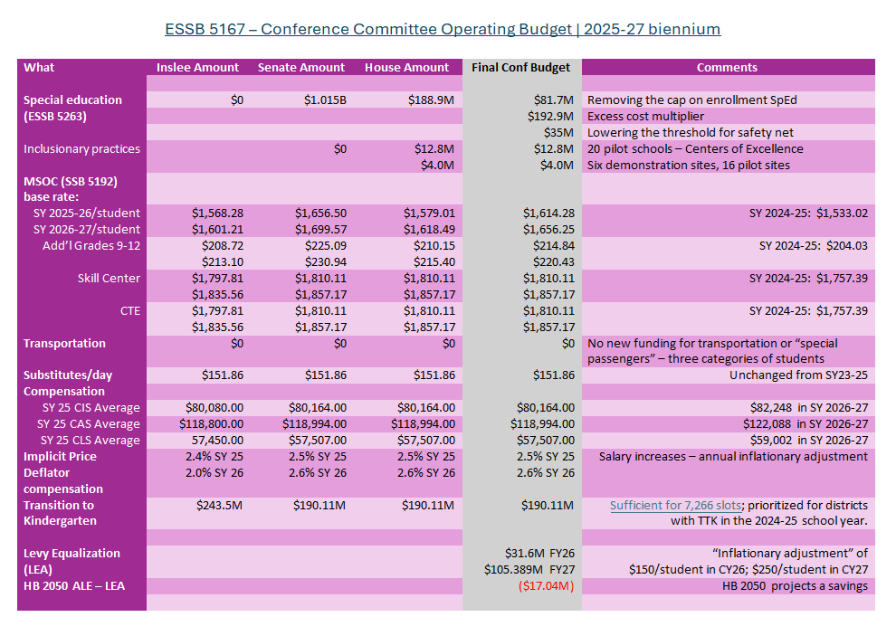The image size is (896, 636).
Task: Select the "Excess cost multiplier" comment
Action: pyautogui.click(x=645, y=116)
